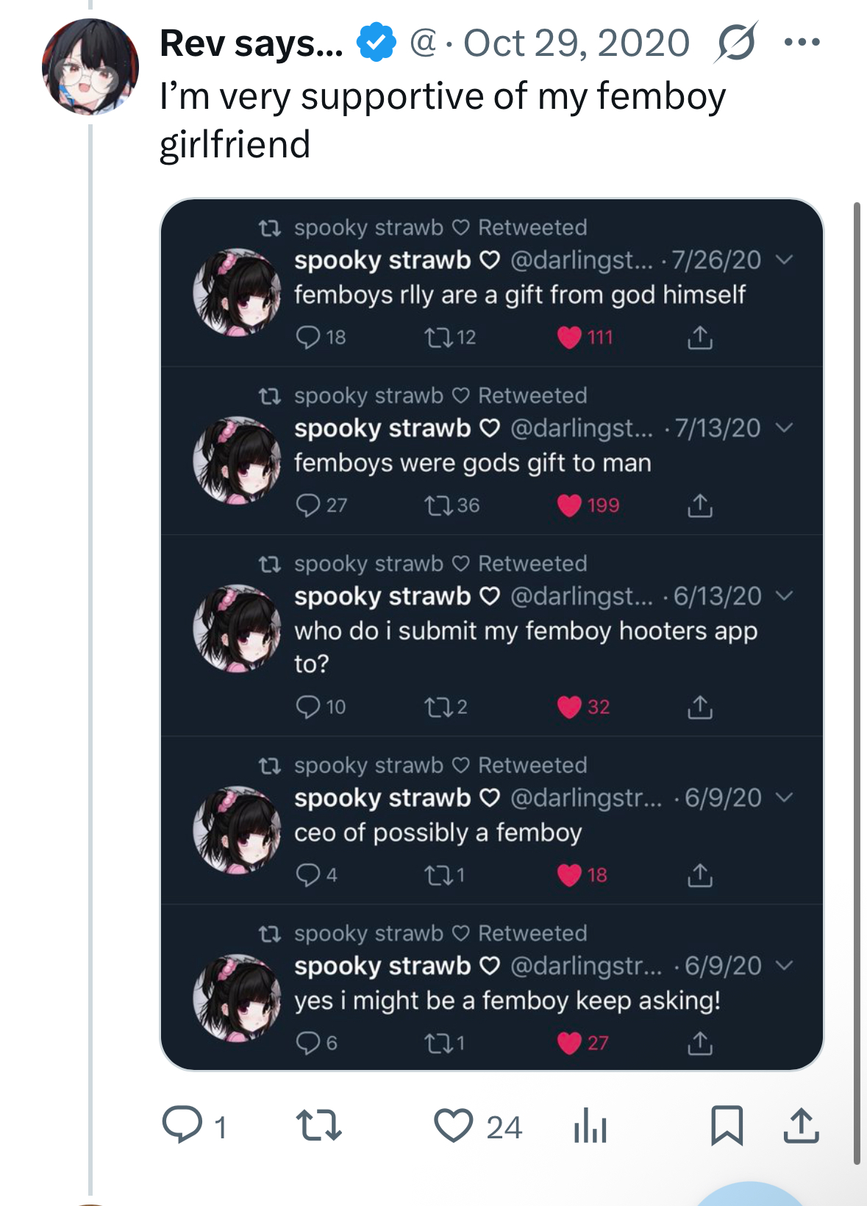Bookmark this tweet
This screenshot has height=1206, width=867.
[727, 1125]
